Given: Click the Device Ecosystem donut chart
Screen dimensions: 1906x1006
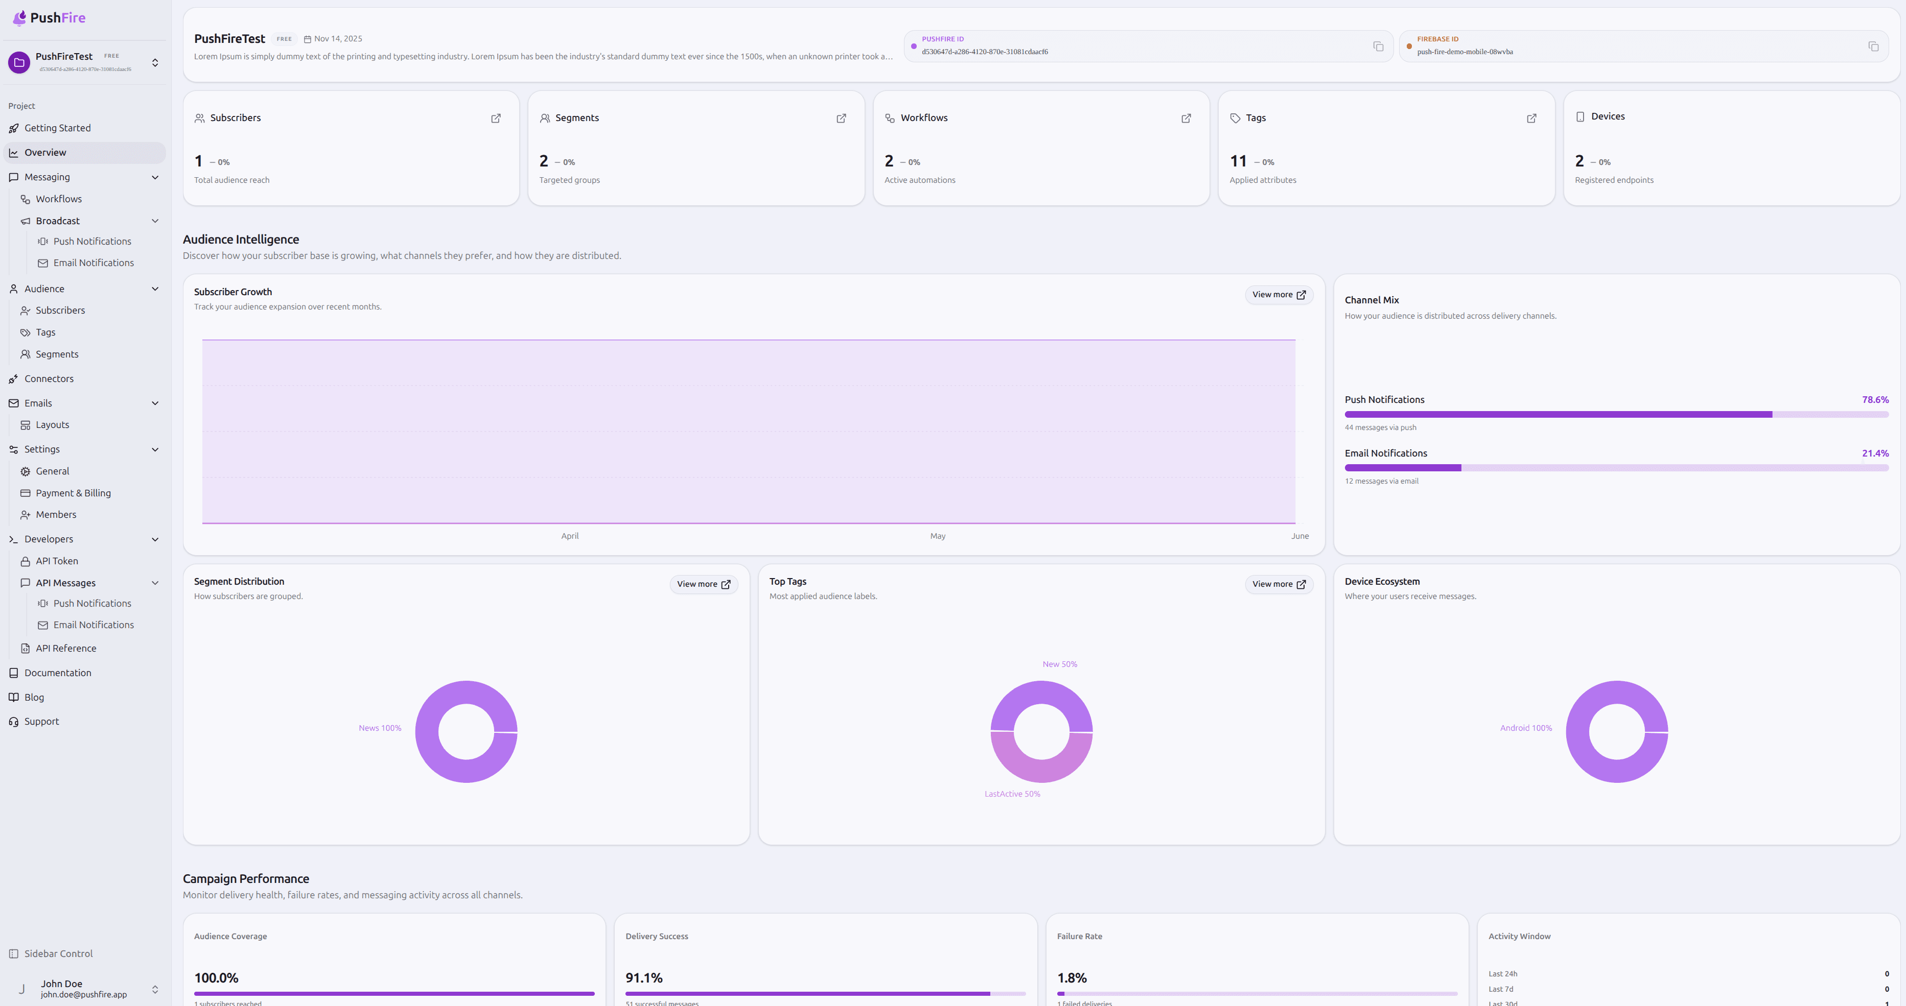Looking at the screenshot, I should click(x=1617, y=732).
